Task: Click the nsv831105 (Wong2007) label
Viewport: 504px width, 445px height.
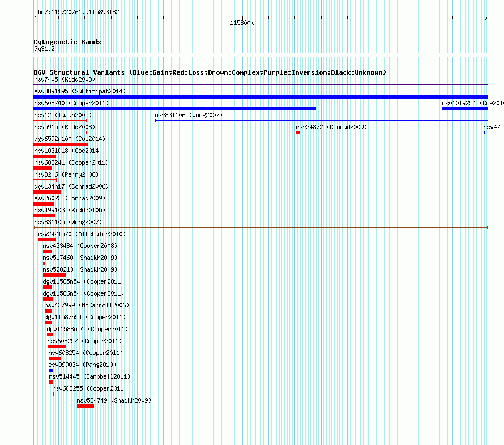Action: pos(68,222)
